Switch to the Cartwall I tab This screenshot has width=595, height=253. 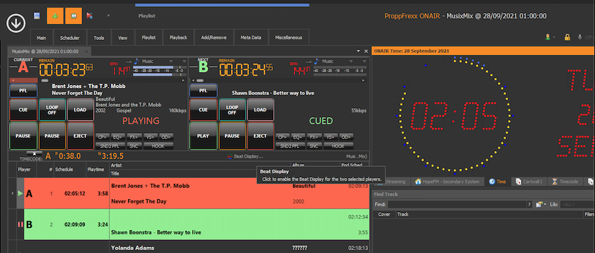[529, 182]
